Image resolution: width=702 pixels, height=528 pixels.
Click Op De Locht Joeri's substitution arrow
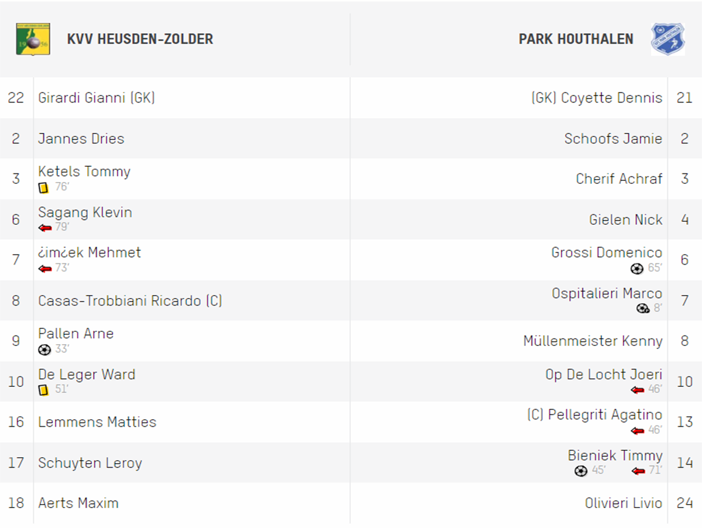[638, 390]
